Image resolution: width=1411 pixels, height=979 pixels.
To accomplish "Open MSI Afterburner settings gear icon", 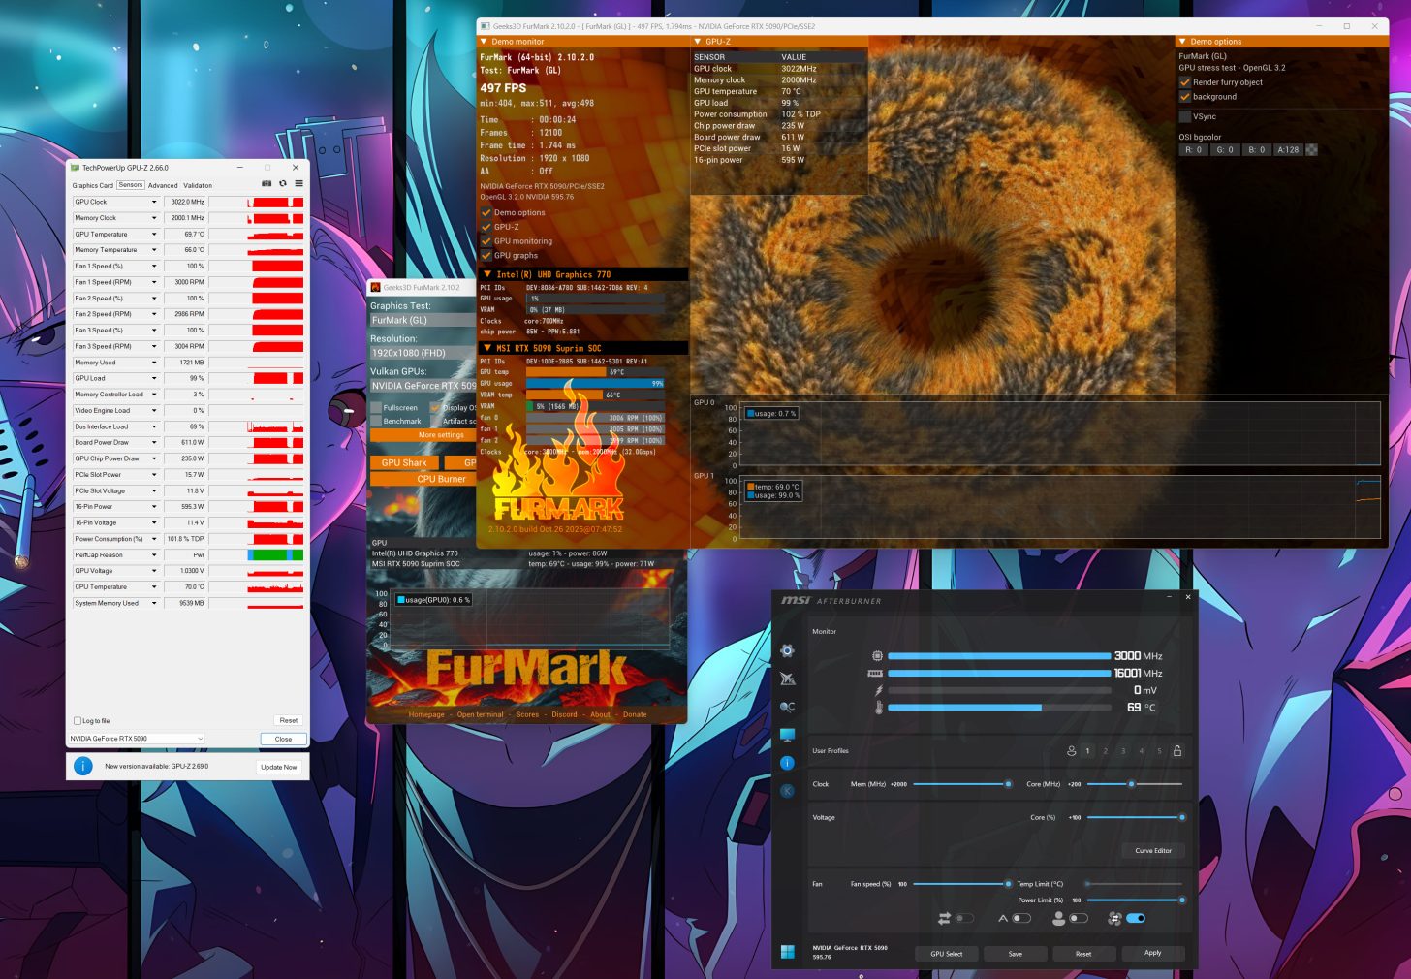I will point(787,650).
